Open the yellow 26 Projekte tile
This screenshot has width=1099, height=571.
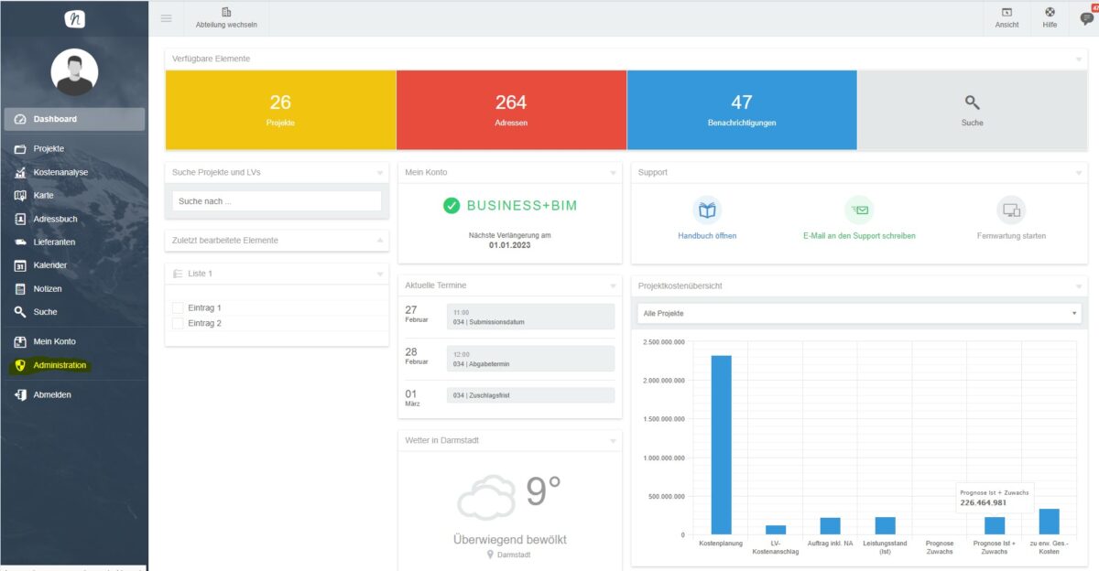[x=280, y=110]
